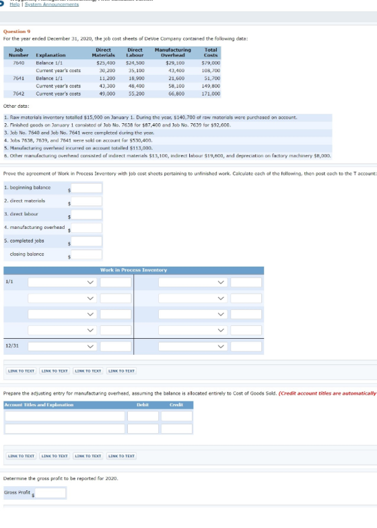Click third LINK TO TEXT below adjusting entry
This screenshot has height=528, width=377.
pos(88,456)
